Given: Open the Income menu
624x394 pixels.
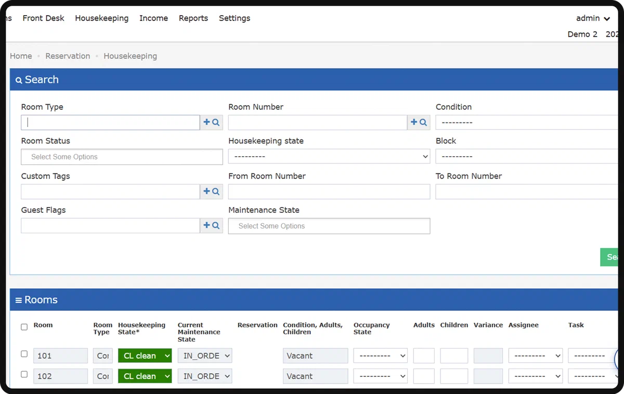Looking at the screenshot, I should pos(153,18).
